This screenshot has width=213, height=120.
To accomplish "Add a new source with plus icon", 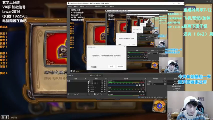I will coord(89,94).
